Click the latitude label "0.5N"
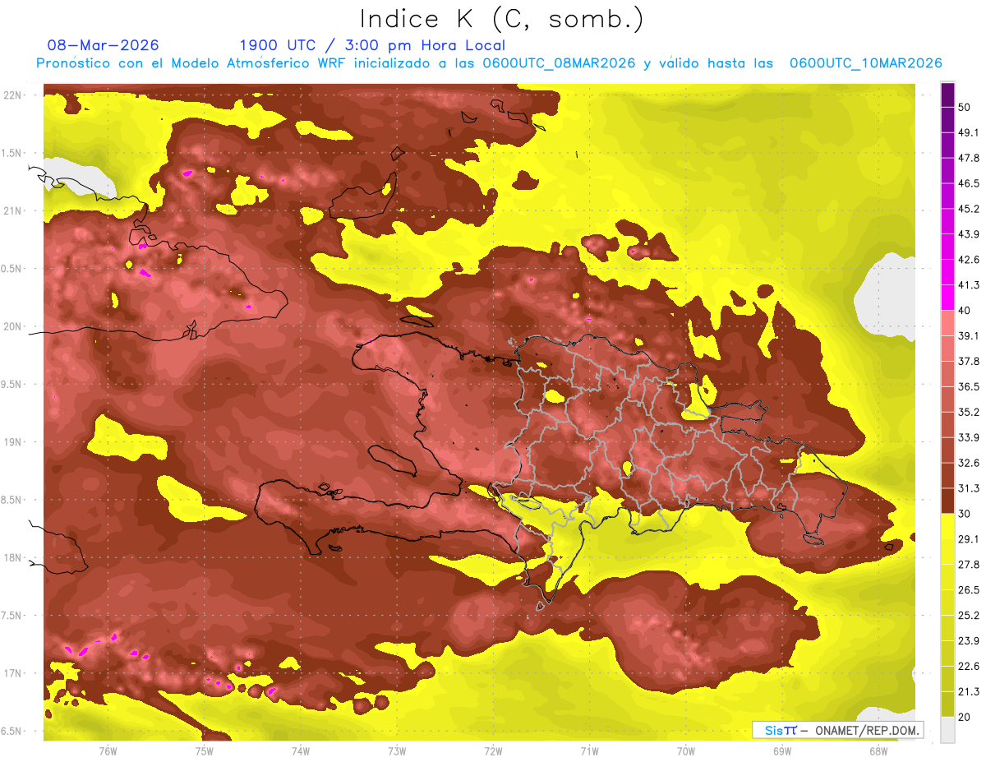Viewport: 986px width, 762px height. coord(11,268)
